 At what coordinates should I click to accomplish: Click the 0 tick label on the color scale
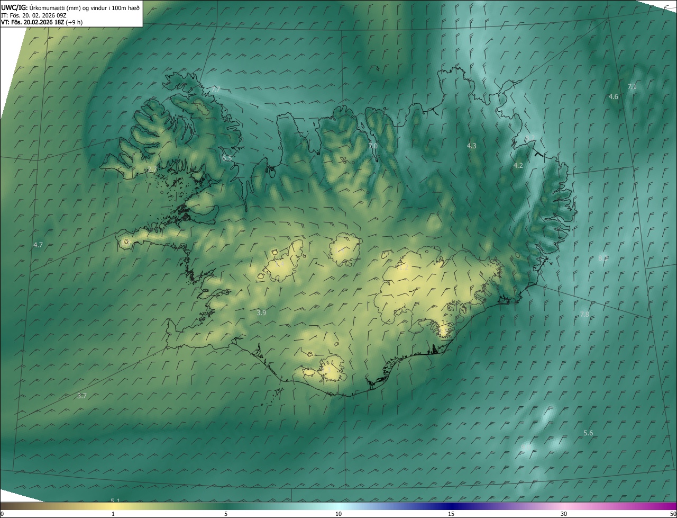tap(2, 514)
